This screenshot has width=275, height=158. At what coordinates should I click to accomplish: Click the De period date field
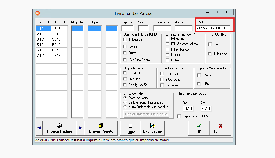pos(188,109)
